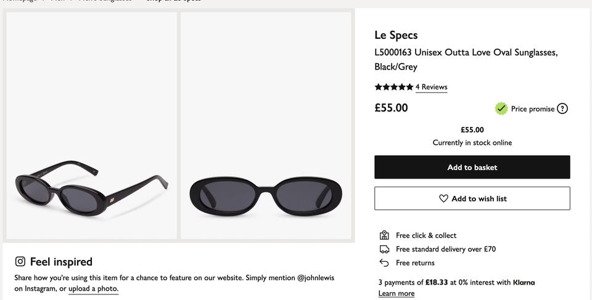Click the free returns arrow icon

coord(384,263)
